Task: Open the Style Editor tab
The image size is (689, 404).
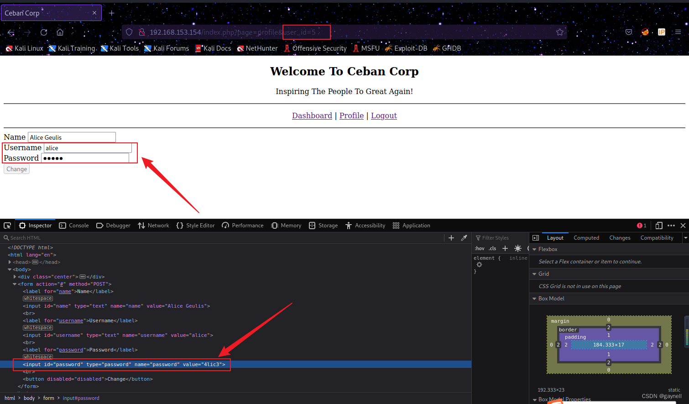Action: coord(195,226)
